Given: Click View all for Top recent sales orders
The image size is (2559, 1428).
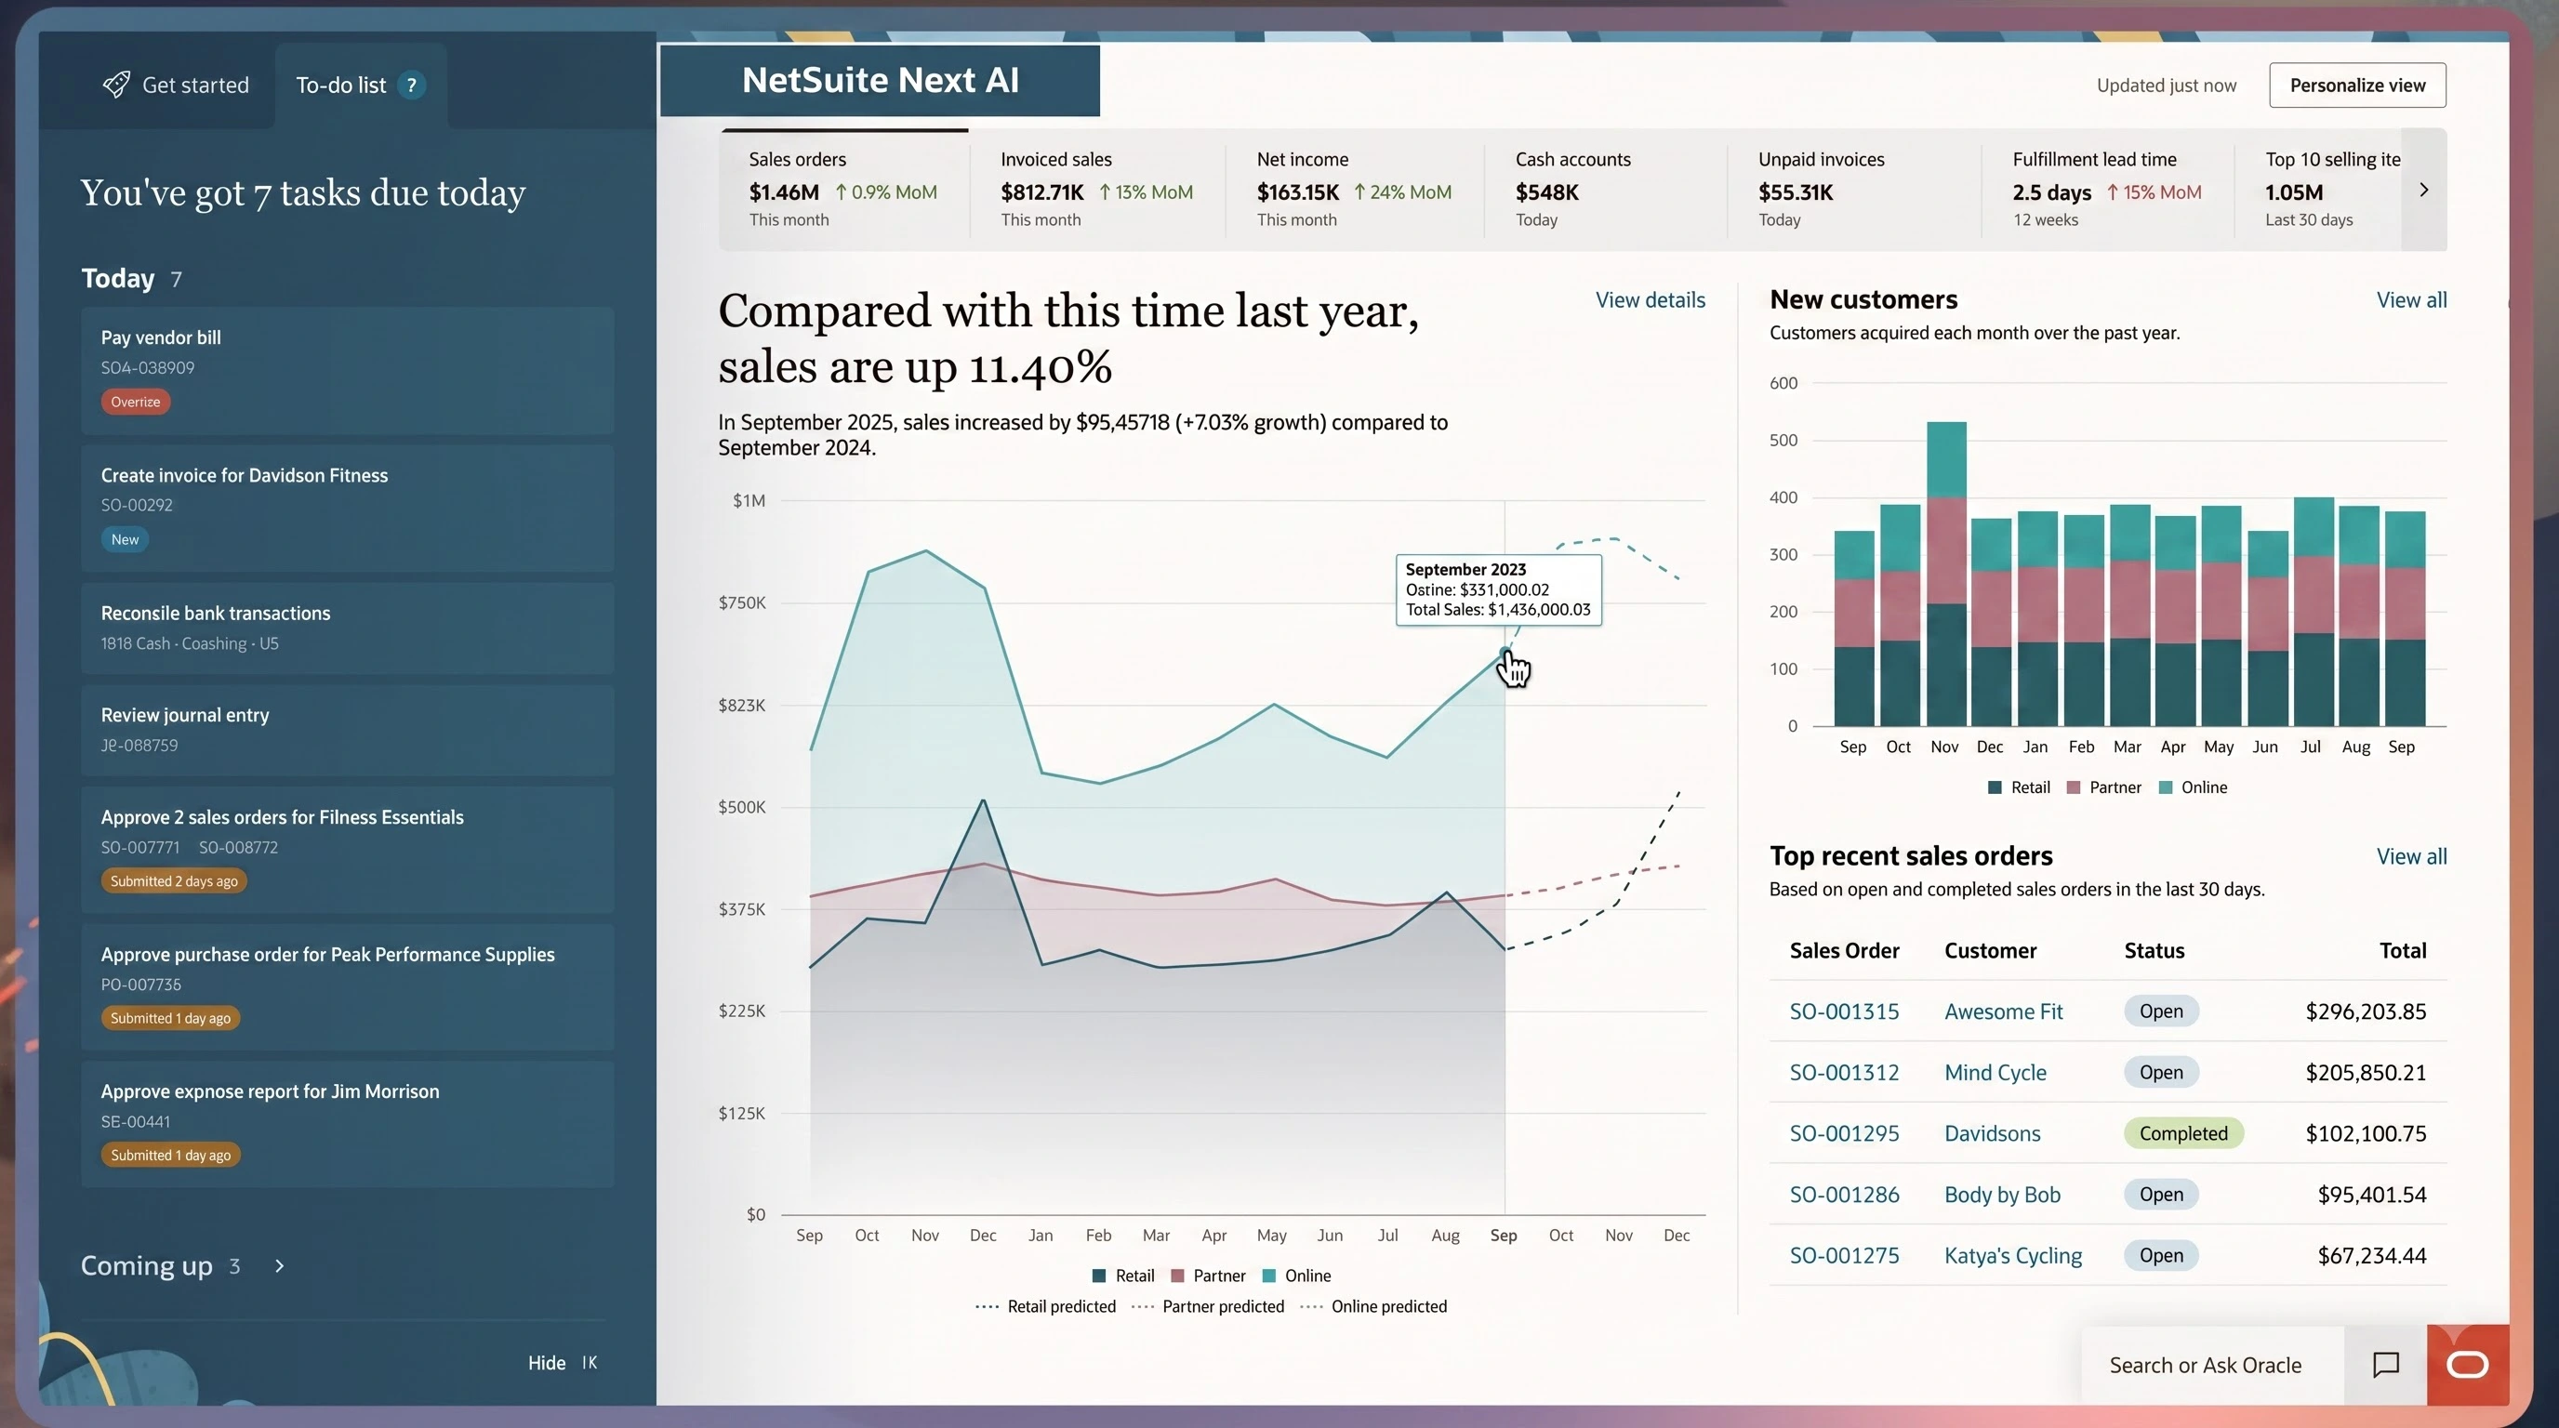Looking at the screenshot, I should pyautogui.click(x=2411, y=856).
